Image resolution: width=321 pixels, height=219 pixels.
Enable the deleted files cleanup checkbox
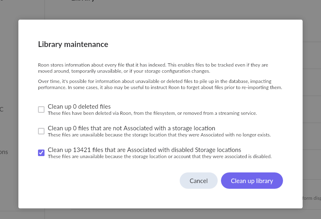[x=41, y=109]
